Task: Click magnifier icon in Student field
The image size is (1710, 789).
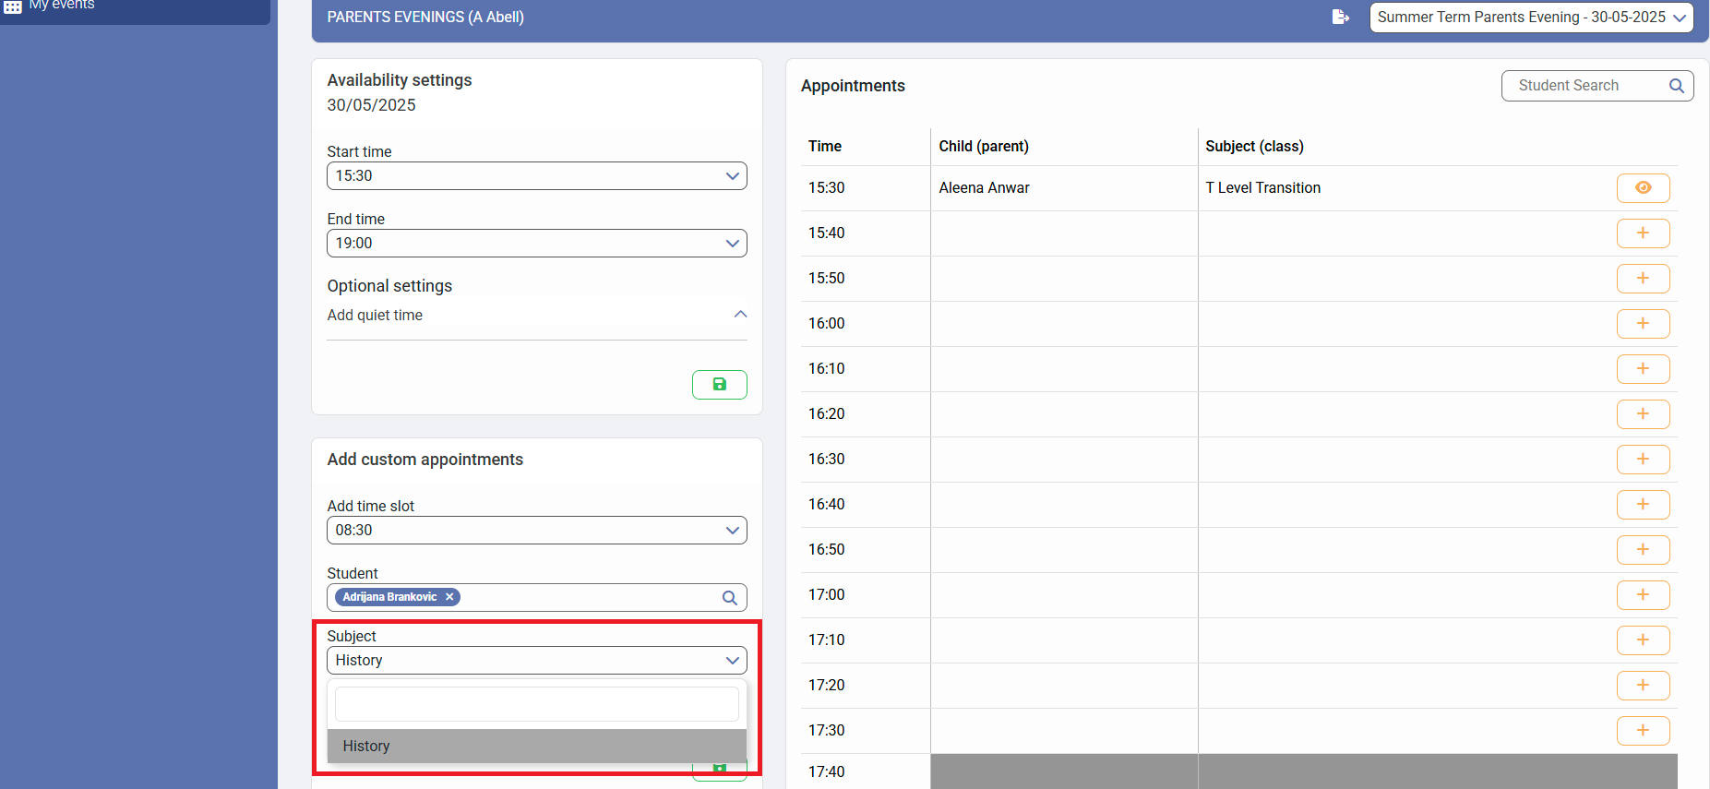Action: (x=729, y=598)
